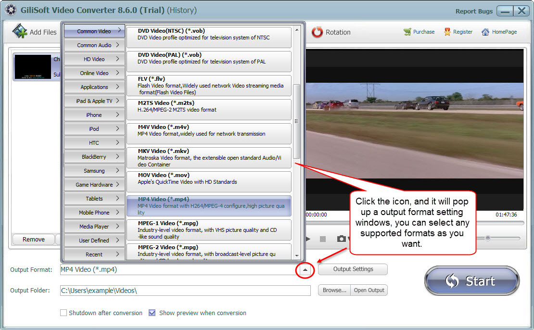Open the Tablets category
Viewport: 534px width, 330px height.
[x=94, y=199]
